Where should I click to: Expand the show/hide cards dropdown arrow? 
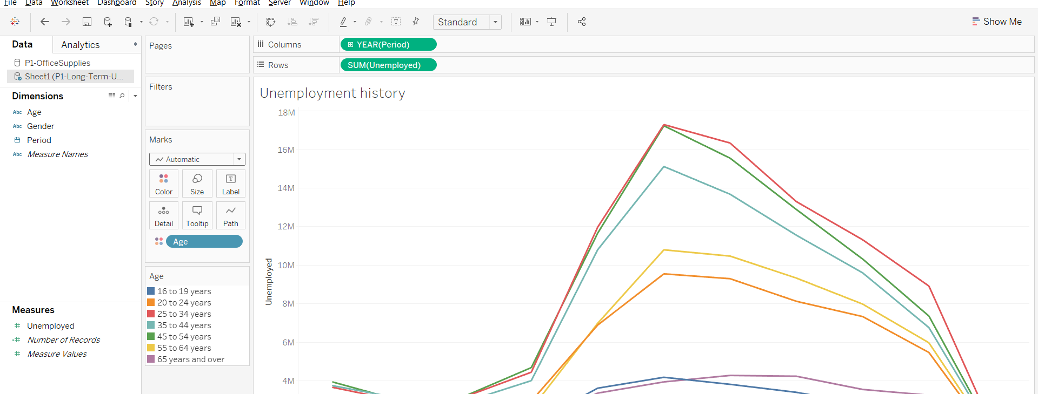click(537, 22)
